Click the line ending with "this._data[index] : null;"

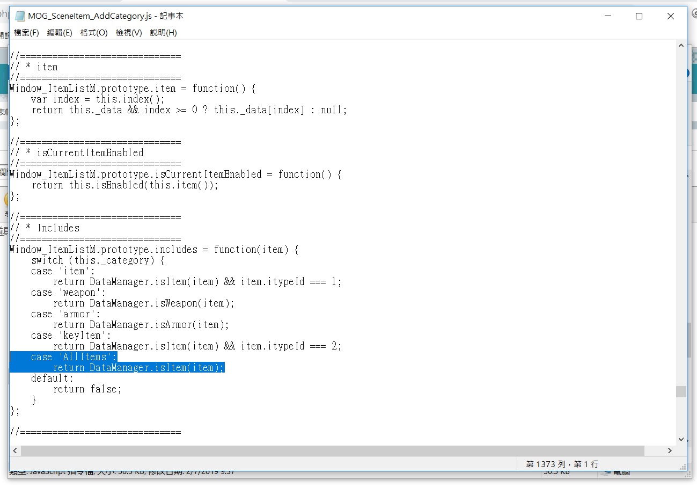coord(189,110)
